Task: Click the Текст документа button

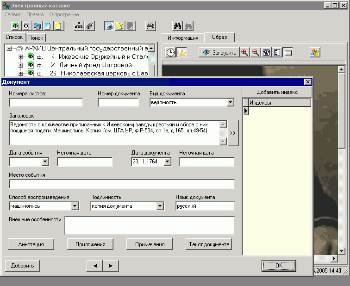Action: 209,244
